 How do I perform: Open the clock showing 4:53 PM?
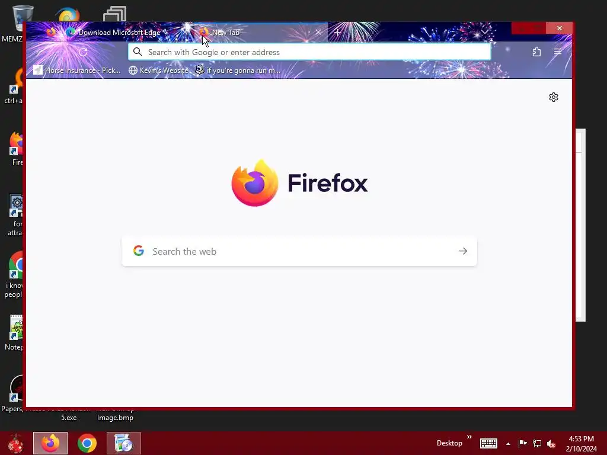(581, 443)
